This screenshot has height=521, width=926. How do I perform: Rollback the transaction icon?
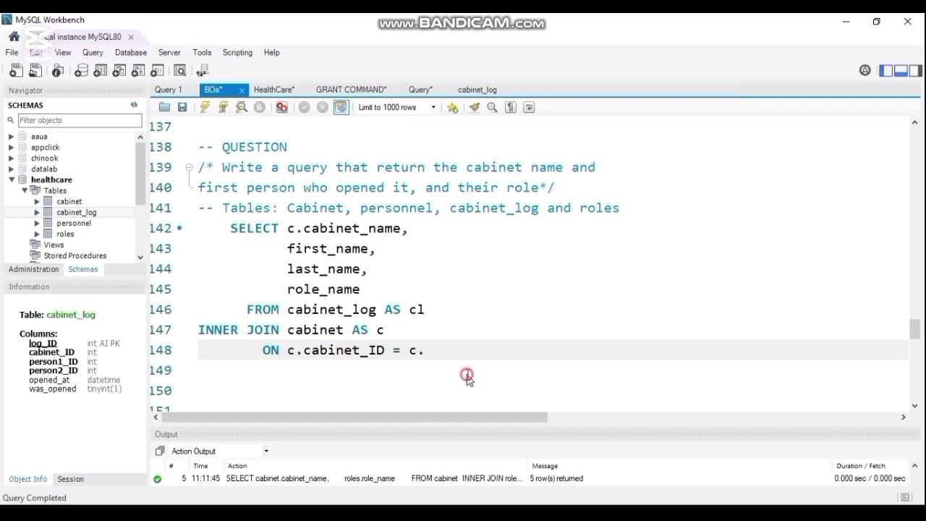(x=323, y=107)
